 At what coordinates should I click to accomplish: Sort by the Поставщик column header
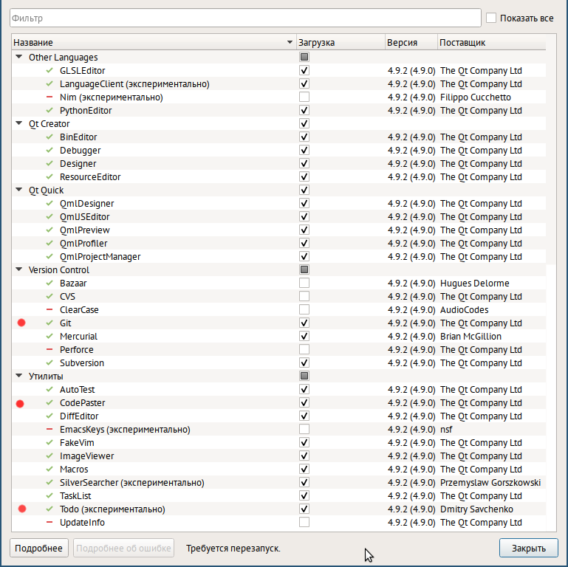pos(492,42)
